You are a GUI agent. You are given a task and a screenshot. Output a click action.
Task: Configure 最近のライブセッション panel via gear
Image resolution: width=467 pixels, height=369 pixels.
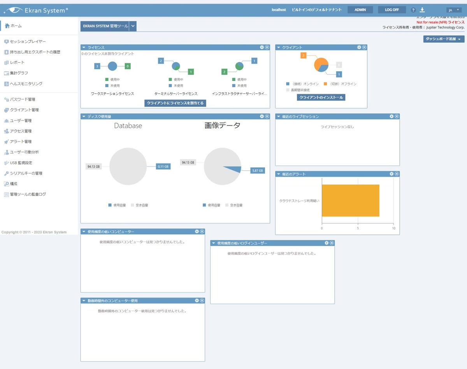[x=392, y=116]
